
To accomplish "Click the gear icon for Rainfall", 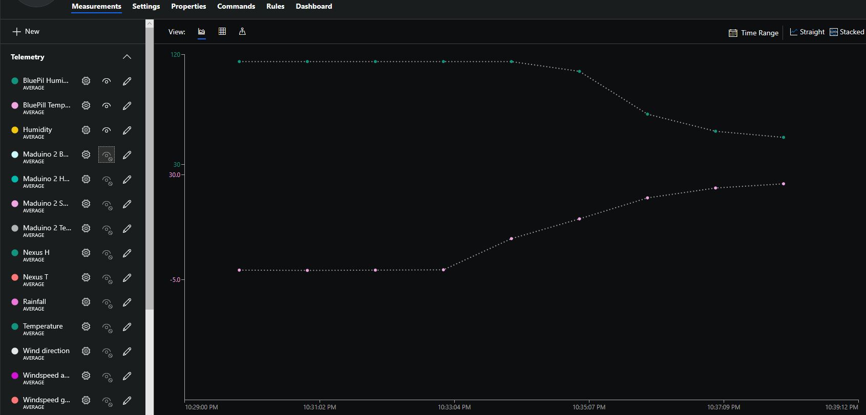I will click(x=86, y=302).
